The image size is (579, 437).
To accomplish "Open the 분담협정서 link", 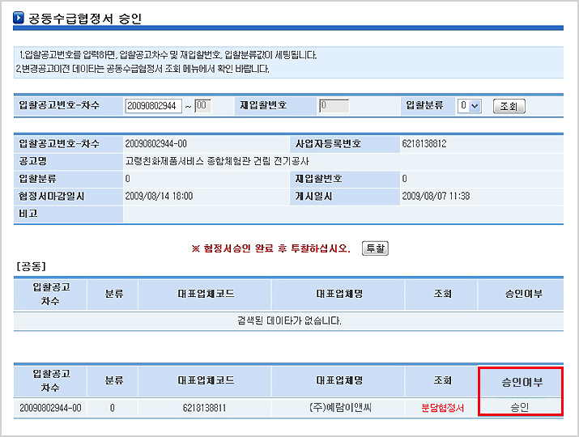I will tap(442, 408).
